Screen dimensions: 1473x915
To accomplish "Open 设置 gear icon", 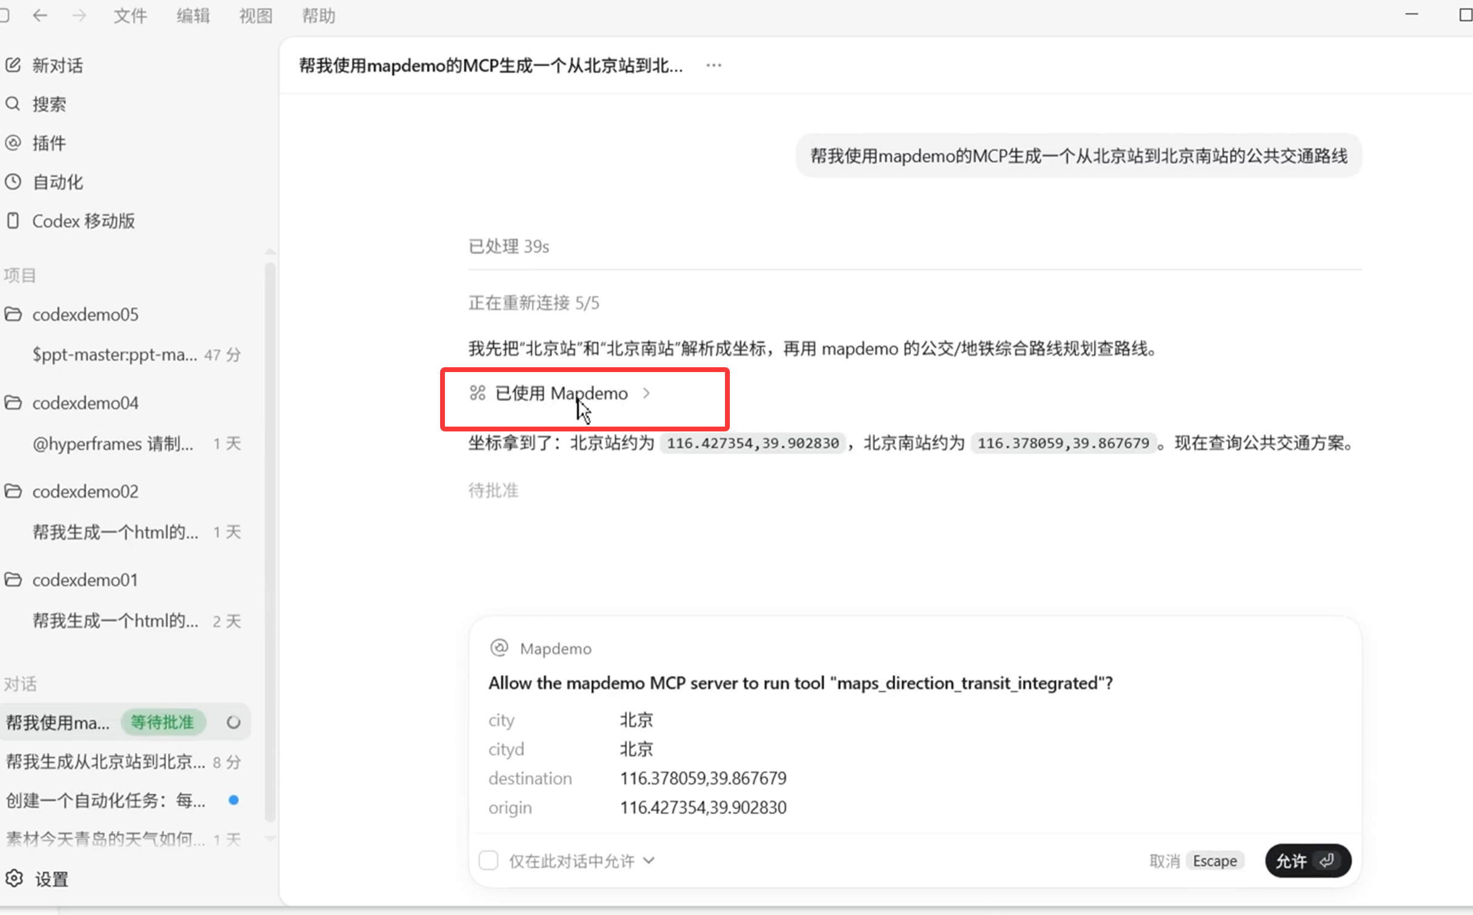I will click(14, 878).
